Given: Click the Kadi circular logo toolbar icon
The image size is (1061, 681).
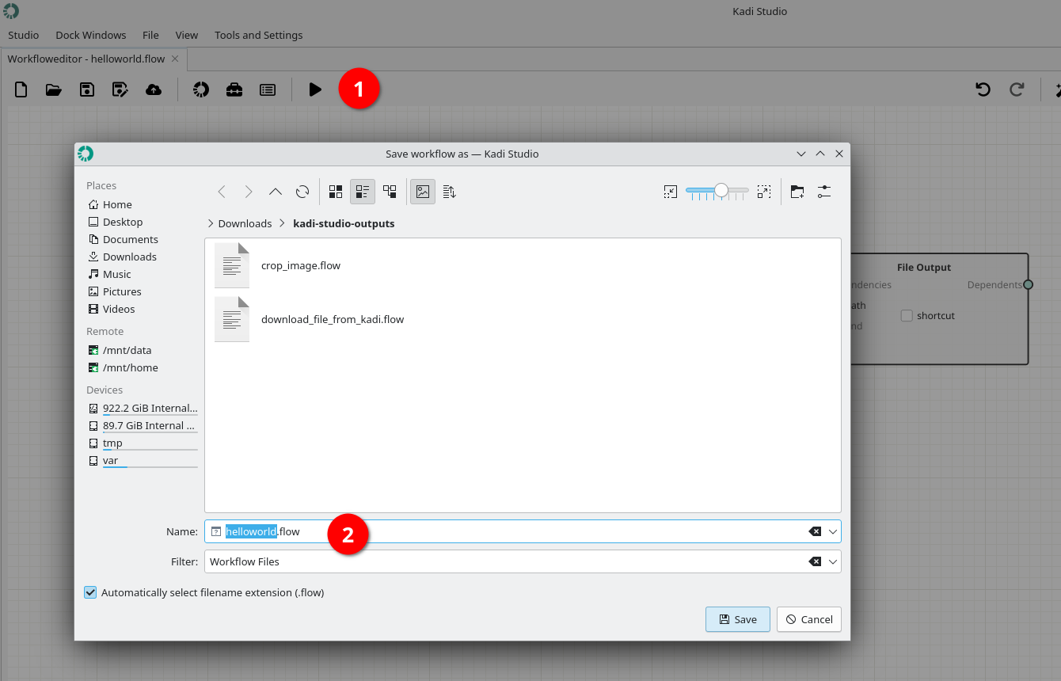Looking at the screenshot, I should (x=201, y=89).
